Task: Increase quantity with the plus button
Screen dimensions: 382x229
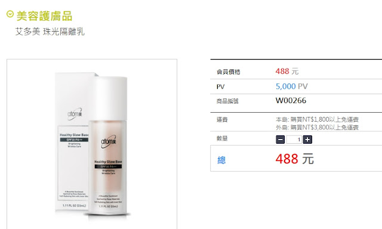Action: click(307, 140)
